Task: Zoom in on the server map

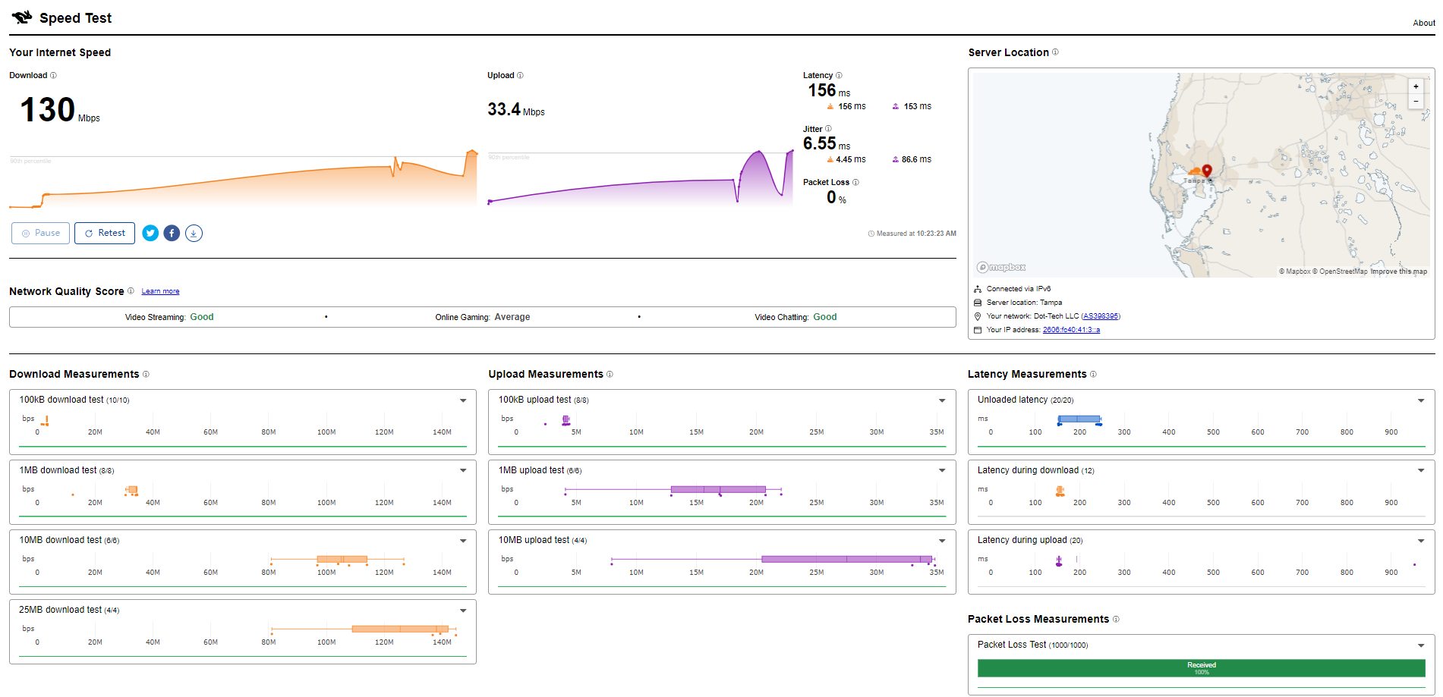Action: click(x=1416, y=86)
